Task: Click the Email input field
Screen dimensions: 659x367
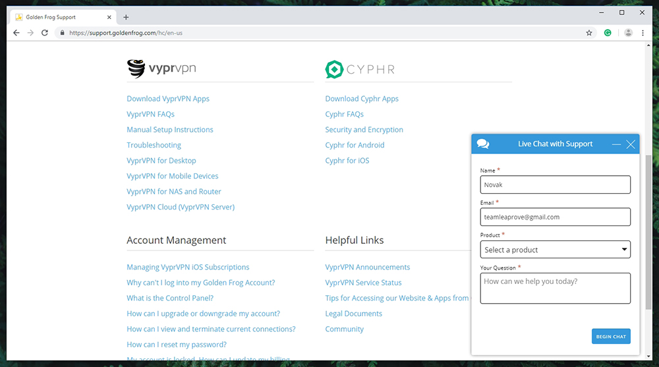Action: coord(555,217)
